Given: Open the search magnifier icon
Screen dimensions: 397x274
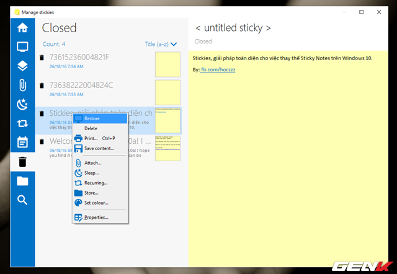Looking at the screenshot, I should 22,200.
